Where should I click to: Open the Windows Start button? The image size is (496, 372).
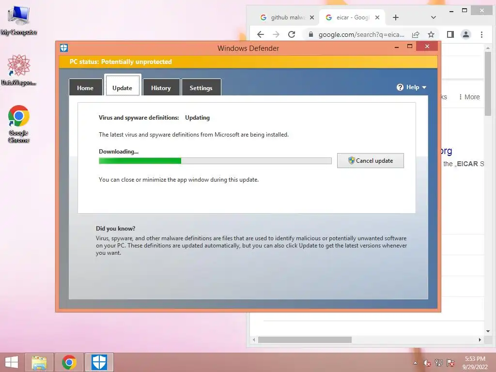pos(12,362)
